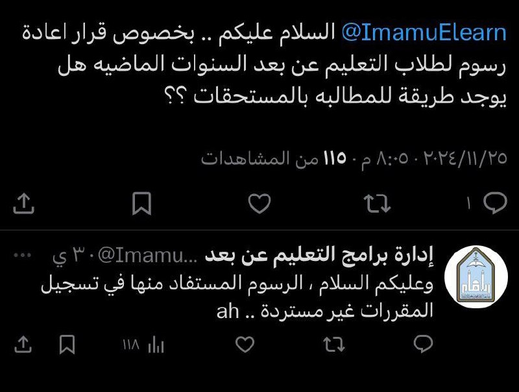519x392 pixels.
Task: Open profile name إدارة برامج التعليم عن بعد
Action: click(319, 255)
